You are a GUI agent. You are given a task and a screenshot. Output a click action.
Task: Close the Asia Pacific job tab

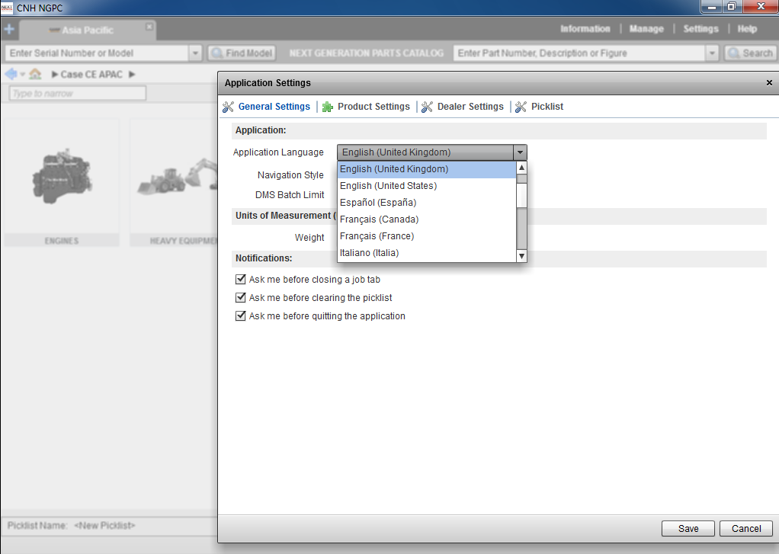point(149,27)
